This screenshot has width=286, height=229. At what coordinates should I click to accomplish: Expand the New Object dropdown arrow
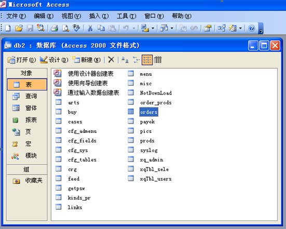click(240, 28)
